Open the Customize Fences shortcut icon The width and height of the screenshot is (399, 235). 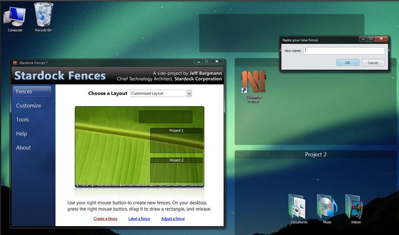pyautogui.click(x=254, y=86)
